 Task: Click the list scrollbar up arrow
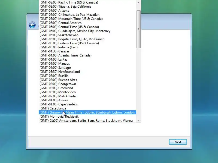click(139, 3)
